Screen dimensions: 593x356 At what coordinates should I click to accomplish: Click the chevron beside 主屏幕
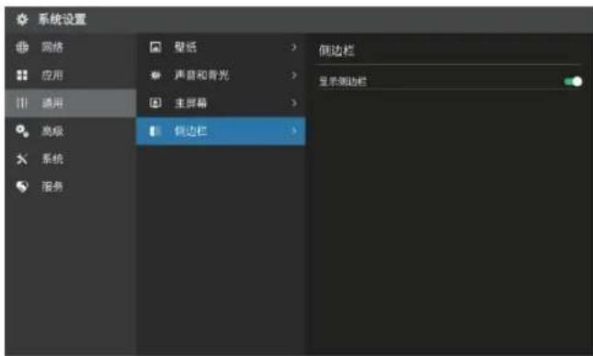(293, 103)
